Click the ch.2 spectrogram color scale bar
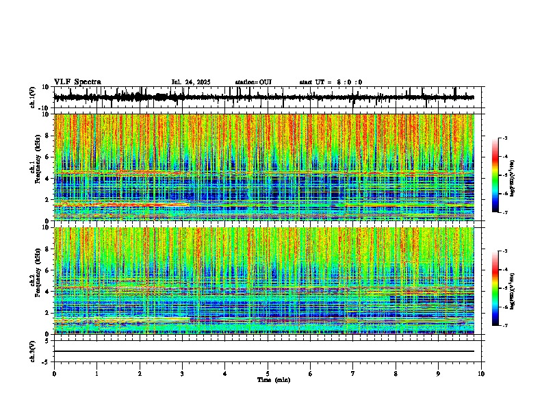This screenshot has height=419, width=542. 495,288
